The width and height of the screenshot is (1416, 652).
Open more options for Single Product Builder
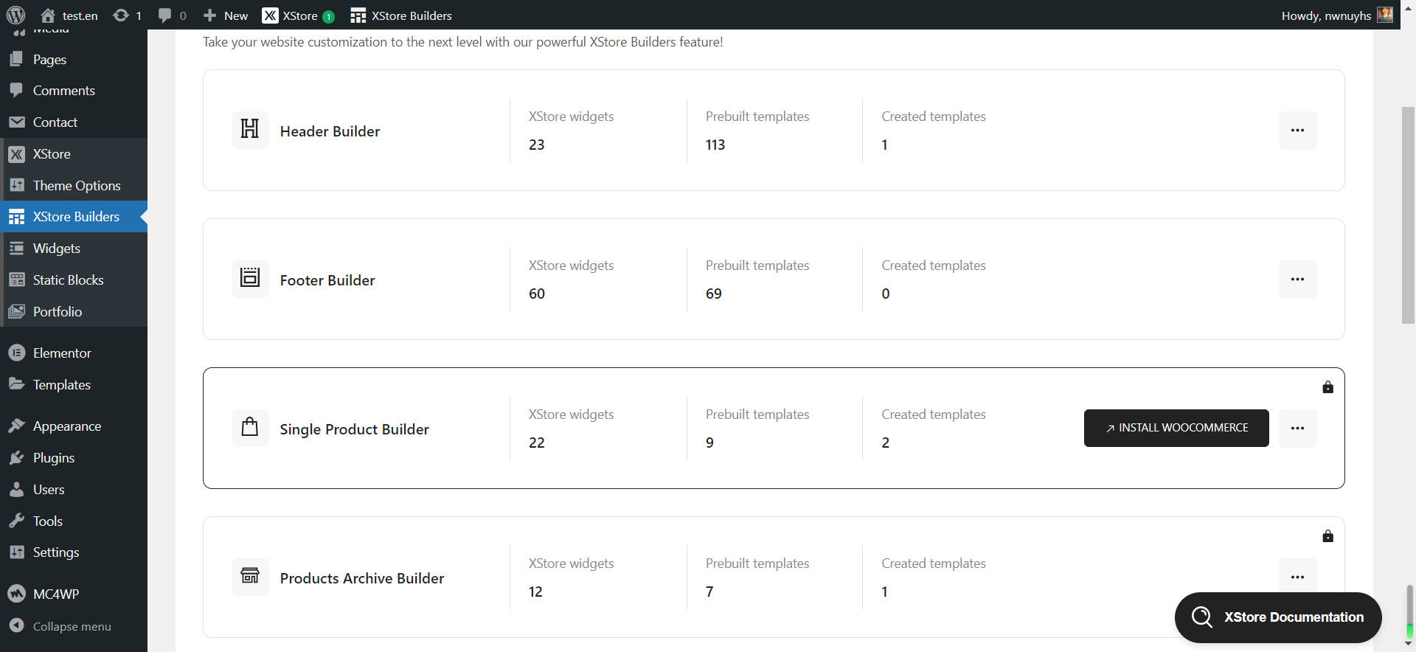1297,429
